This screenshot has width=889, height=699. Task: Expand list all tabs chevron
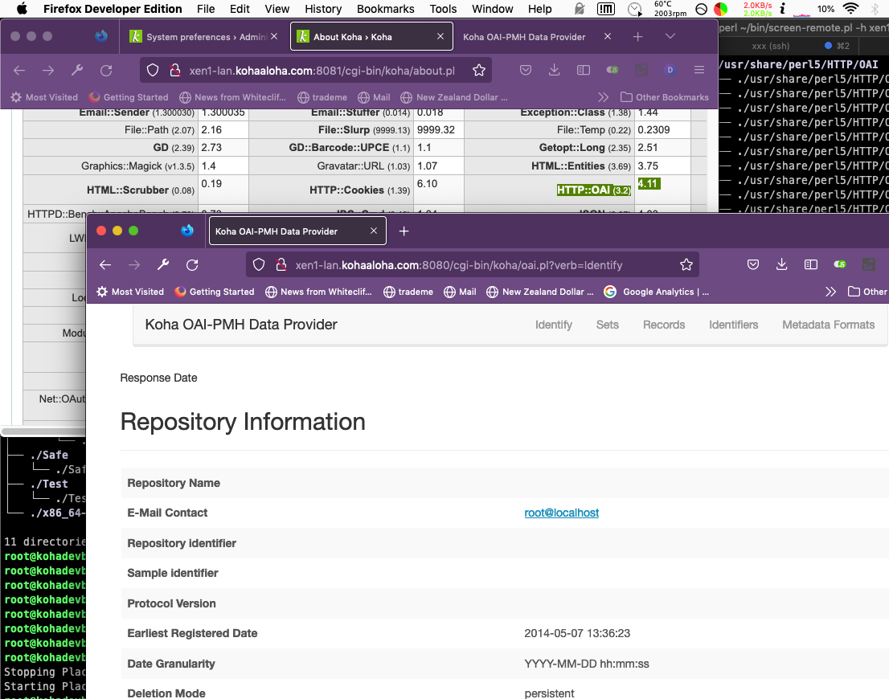[x=670, y=37]
